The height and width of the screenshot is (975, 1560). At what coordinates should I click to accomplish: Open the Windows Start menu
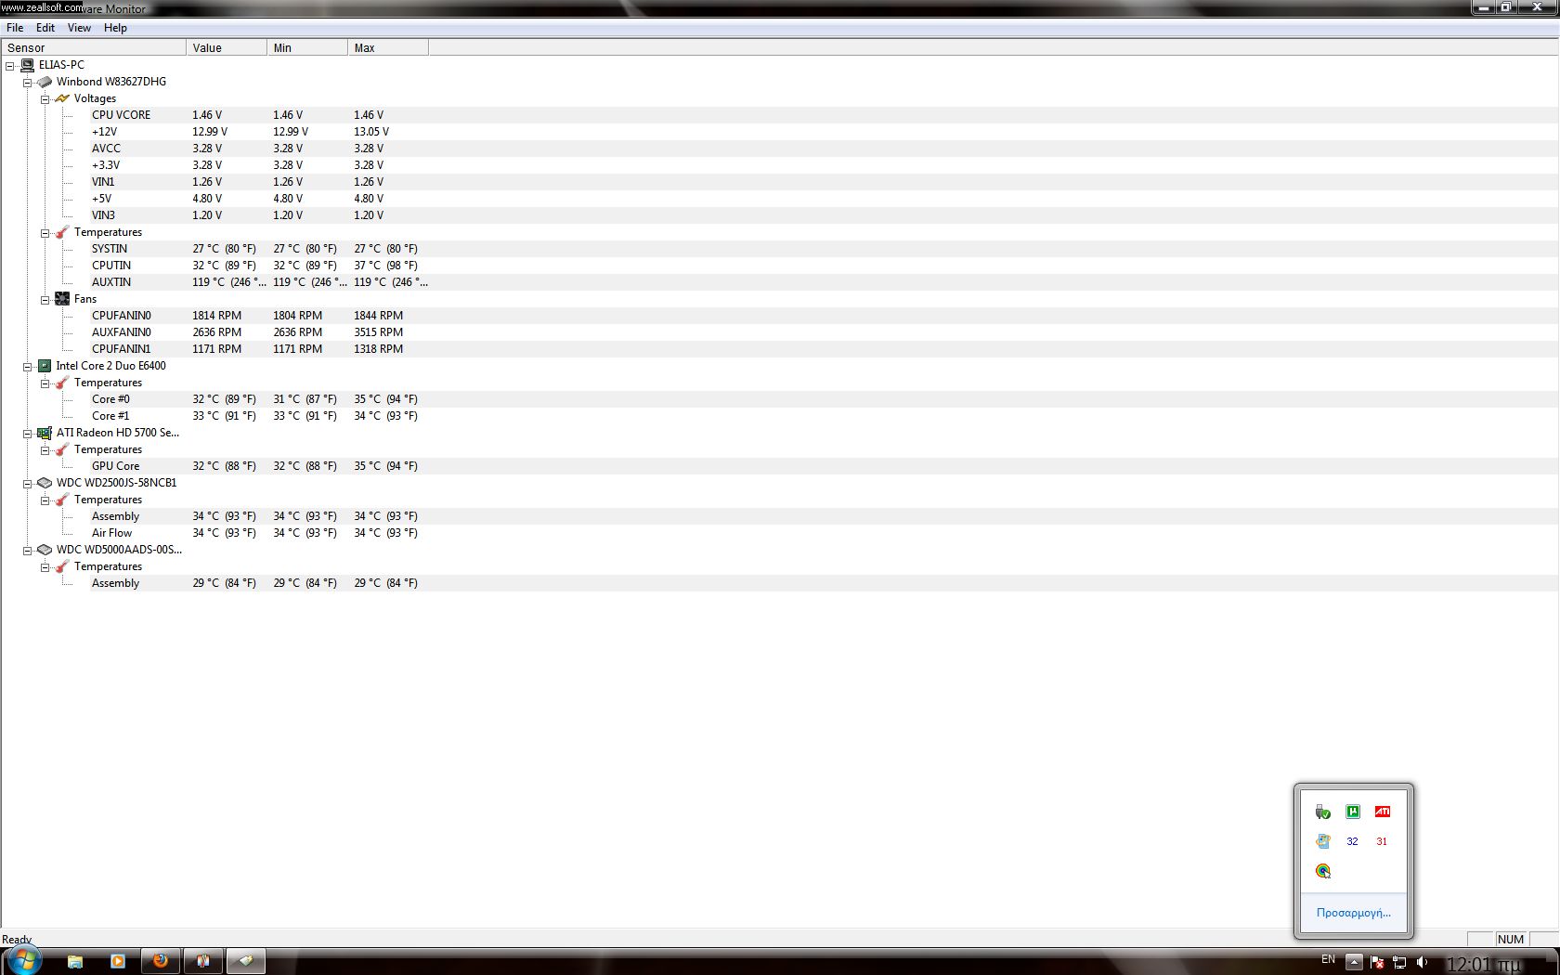tap(23, 960)
